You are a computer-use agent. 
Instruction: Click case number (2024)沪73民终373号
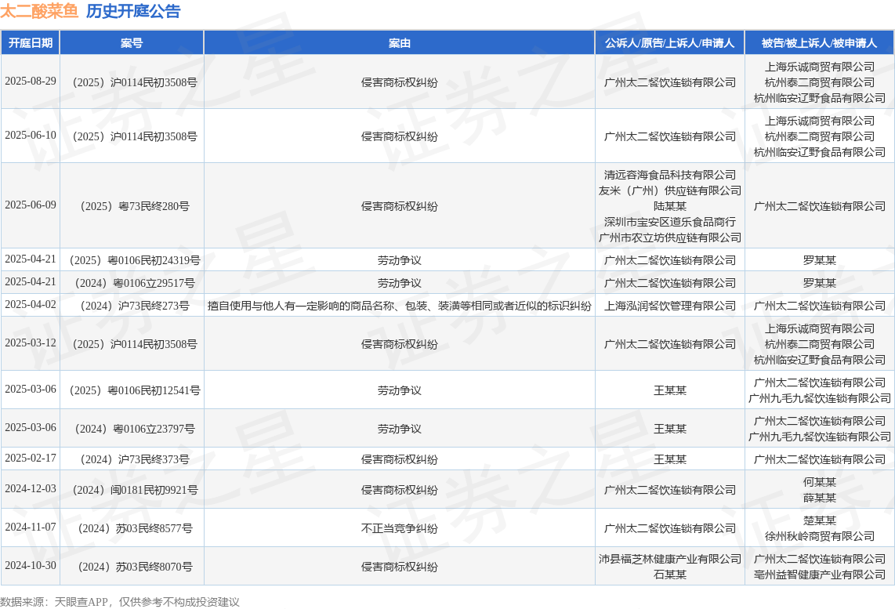[x=135, y=459]
